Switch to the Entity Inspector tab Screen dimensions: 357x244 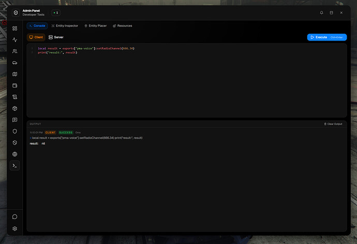click(65, 26)
